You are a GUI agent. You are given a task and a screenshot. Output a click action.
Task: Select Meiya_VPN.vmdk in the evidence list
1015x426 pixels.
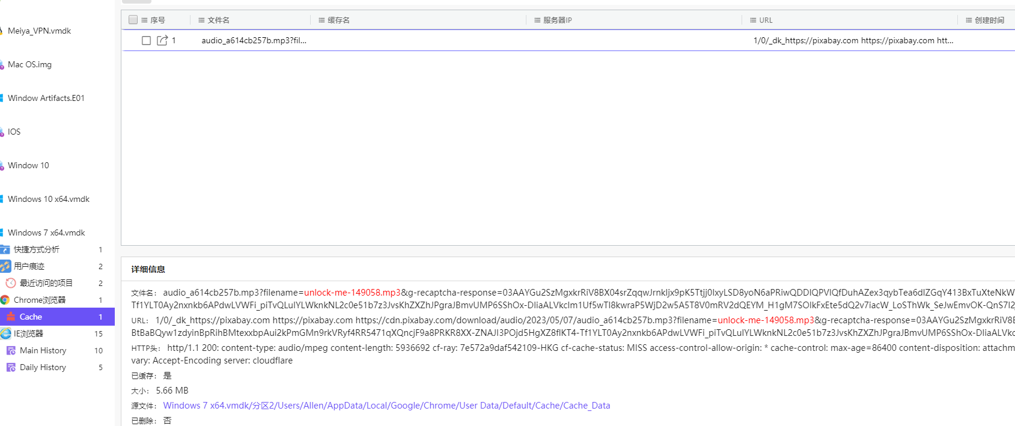pos(39,31)
